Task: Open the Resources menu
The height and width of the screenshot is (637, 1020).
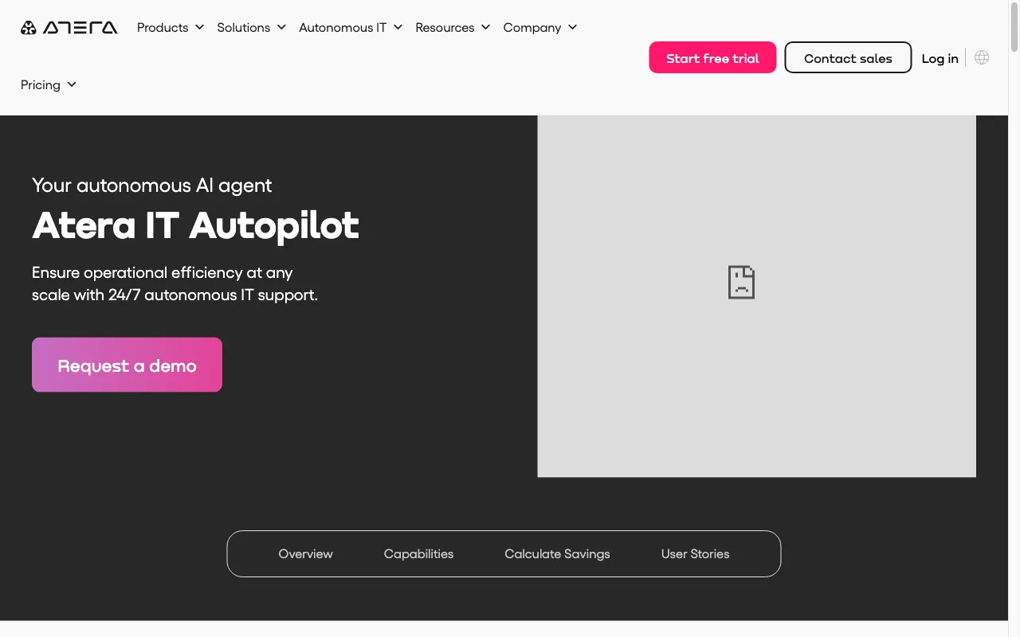Action: (453, 27)
